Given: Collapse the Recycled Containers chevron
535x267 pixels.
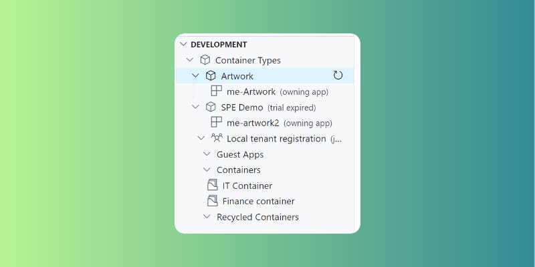Looking at the screenshot, I should [207, 216].
